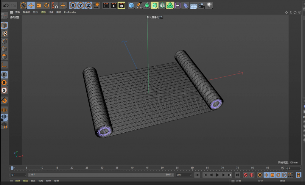Open the ProRender menu
The width and height of the screenshot is (305, 185).
click(x=70, y=12)
